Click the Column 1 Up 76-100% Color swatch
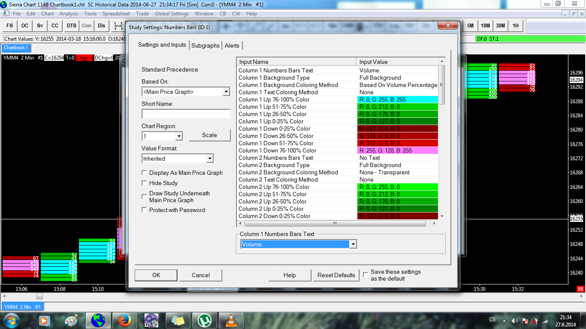 tap(398, 99)
